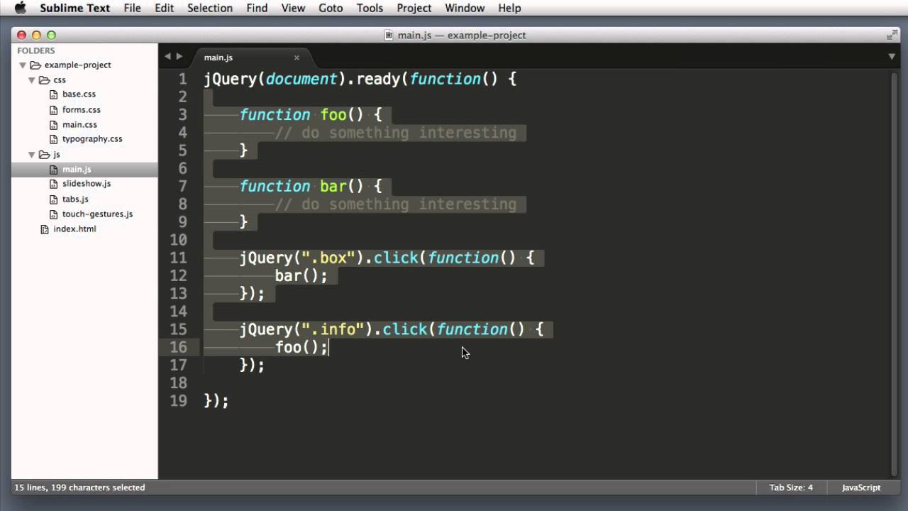Open the Selection menu
The height and width of the screenshot is (511, 908).
tap(210, 9)
